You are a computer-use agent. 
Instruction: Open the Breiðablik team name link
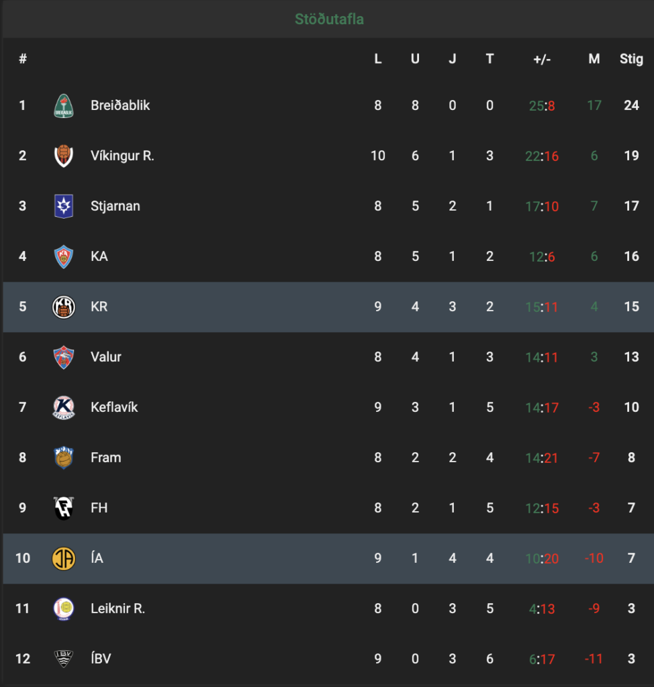click(120, 105)
